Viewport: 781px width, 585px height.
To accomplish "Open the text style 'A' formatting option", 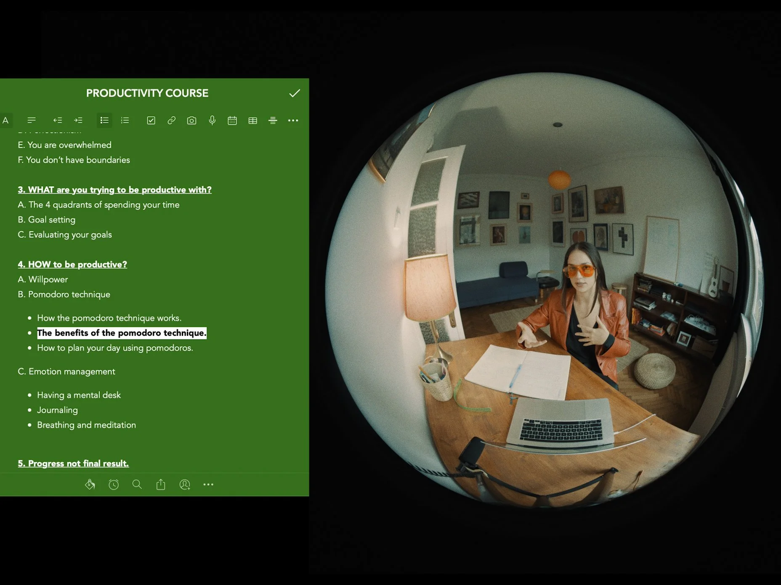I will 5,121.
